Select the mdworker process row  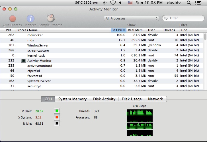pos(102,35)
